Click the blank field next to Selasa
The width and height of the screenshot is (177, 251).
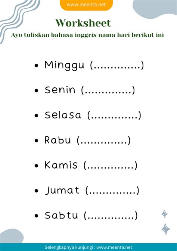(x=114, y=115)
